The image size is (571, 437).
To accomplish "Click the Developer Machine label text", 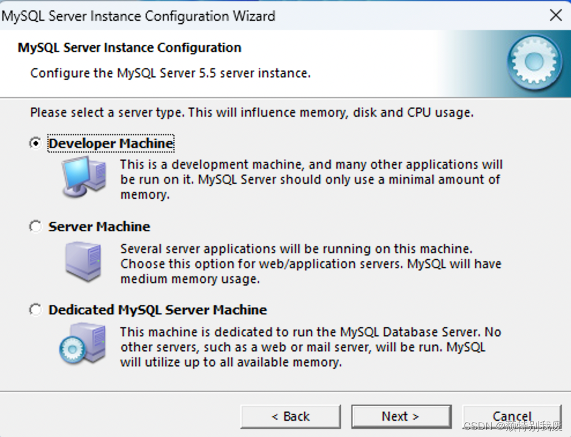I will click(x=110, y=143).
